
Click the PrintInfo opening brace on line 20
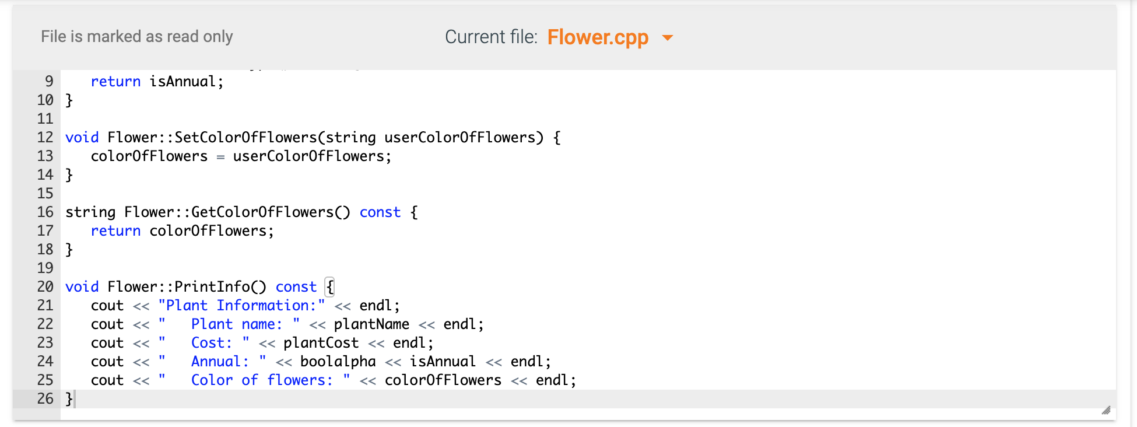(x=330, y=287)
